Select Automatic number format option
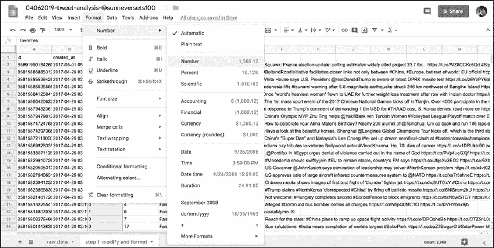 (192, 33)
